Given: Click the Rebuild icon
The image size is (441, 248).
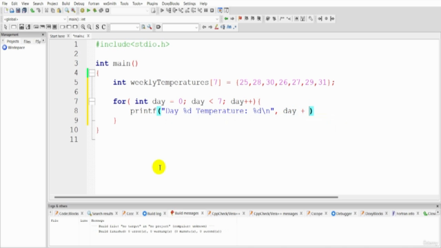Looking at the screenshot, I should tap(101, 11).
